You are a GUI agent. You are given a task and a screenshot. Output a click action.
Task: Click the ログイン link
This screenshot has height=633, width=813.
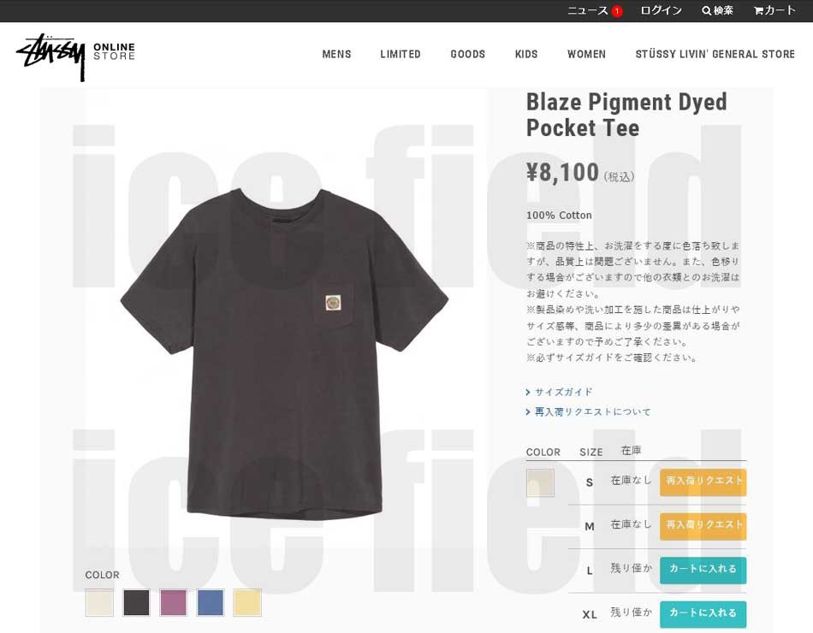point(661,10)
